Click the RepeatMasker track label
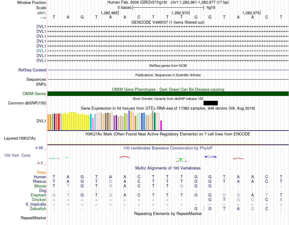 [33, 218]
